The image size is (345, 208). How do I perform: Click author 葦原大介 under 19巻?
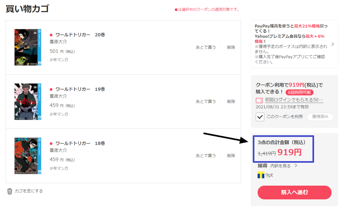tap(58, 96)
